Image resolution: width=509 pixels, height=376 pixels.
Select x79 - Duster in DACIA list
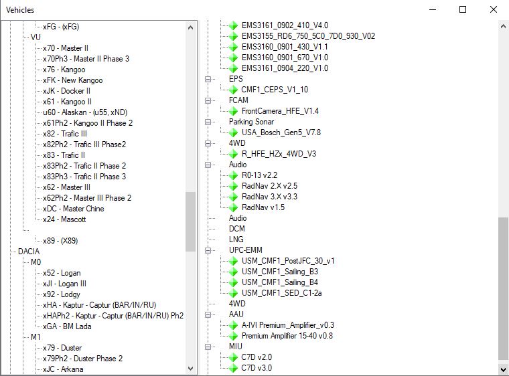[x=62, y=348]
